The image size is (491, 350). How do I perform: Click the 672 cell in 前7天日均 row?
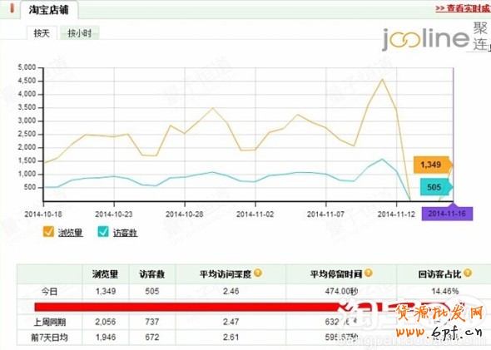pos(152,338)
